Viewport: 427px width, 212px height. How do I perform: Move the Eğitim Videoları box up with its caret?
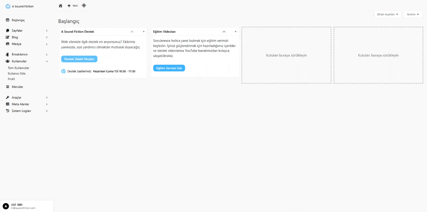click(x=224, y=32)
